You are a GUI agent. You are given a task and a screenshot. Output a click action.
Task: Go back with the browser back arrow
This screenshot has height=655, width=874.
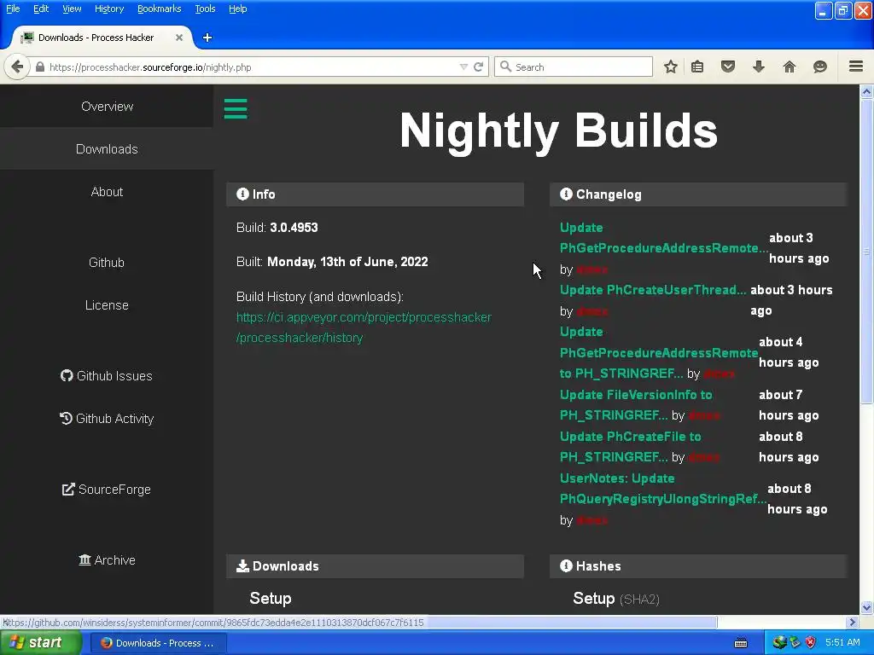[x=17, y=67]
